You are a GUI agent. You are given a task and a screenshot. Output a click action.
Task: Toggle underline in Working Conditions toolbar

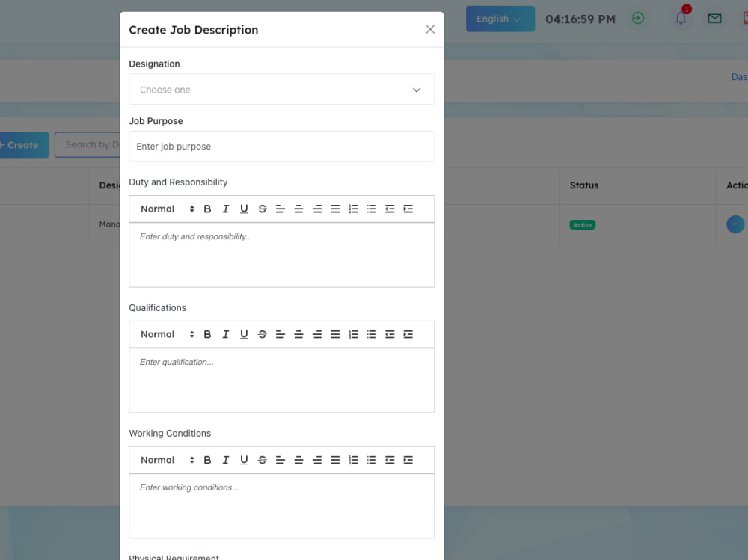click(x=244, y=460)
